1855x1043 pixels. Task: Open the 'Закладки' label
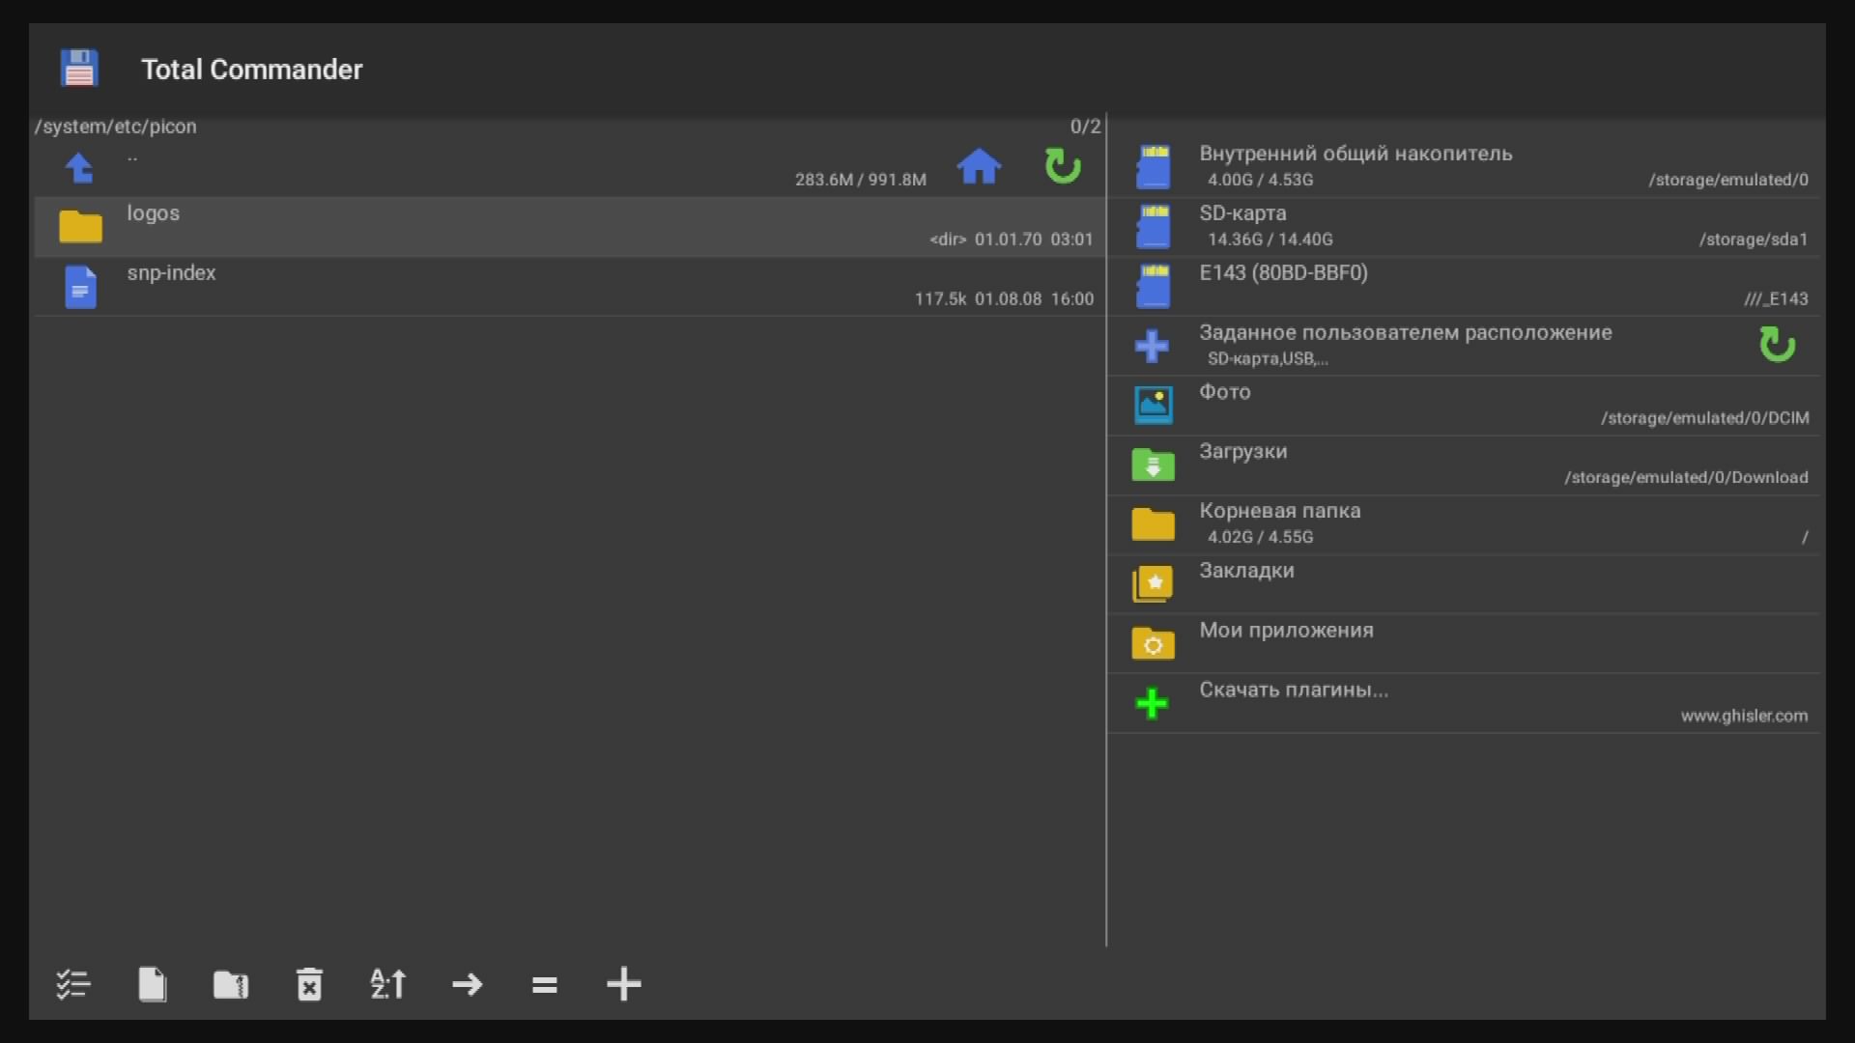(x=1247, y=571)
